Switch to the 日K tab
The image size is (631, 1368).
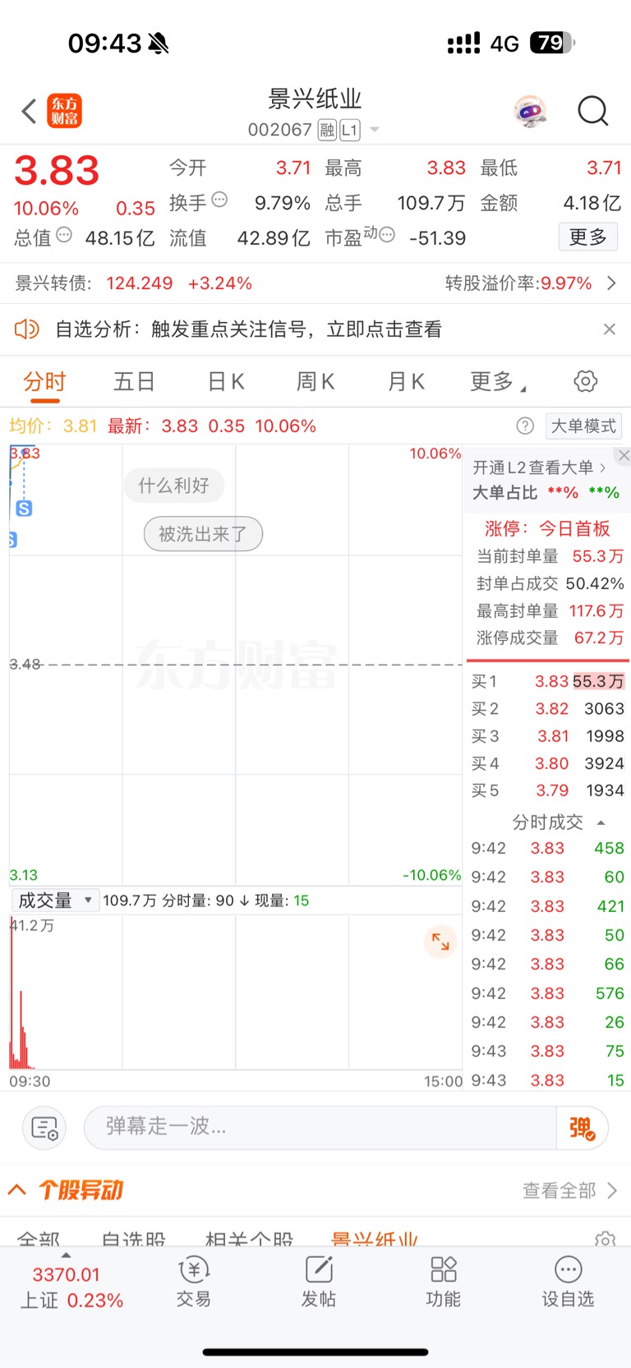(x=226, y=382)
